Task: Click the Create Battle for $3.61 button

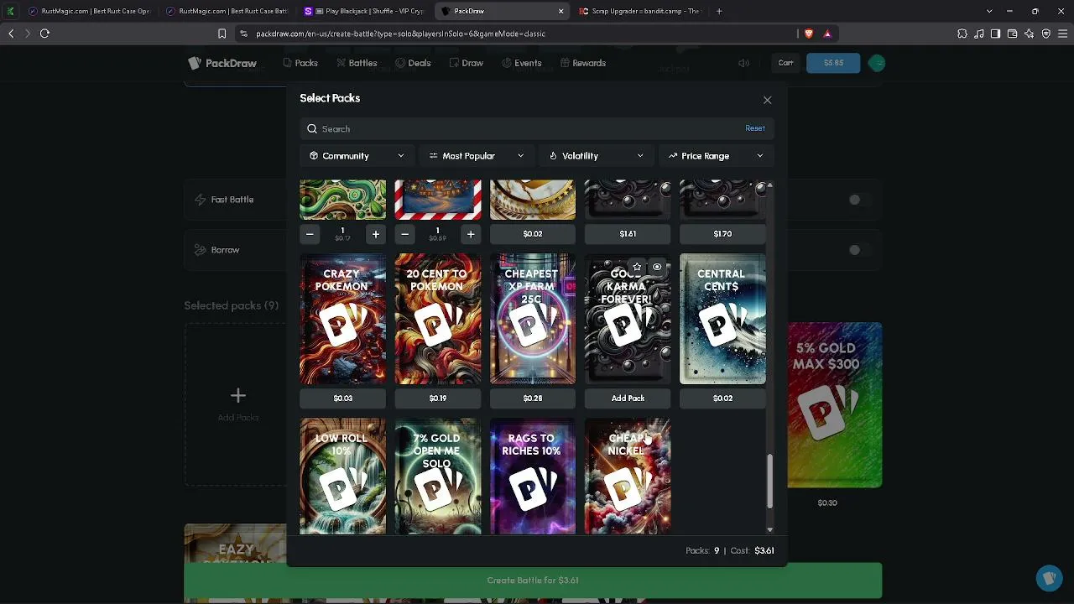Action: pyautogui.click(x=533, y=581)
